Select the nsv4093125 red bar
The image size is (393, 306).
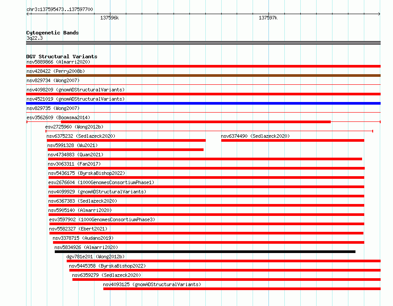(242, 289)
